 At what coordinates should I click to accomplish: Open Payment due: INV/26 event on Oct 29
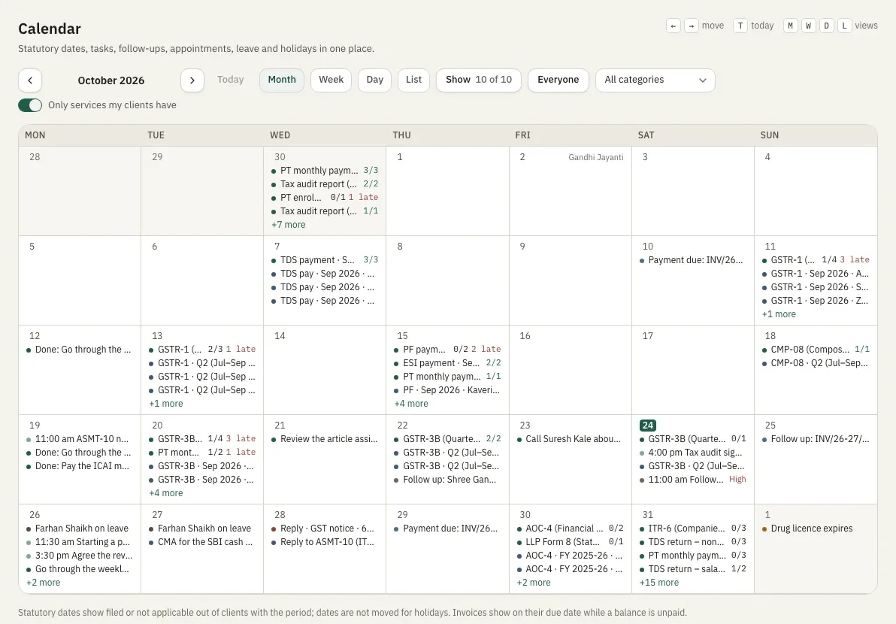point(447,529)
